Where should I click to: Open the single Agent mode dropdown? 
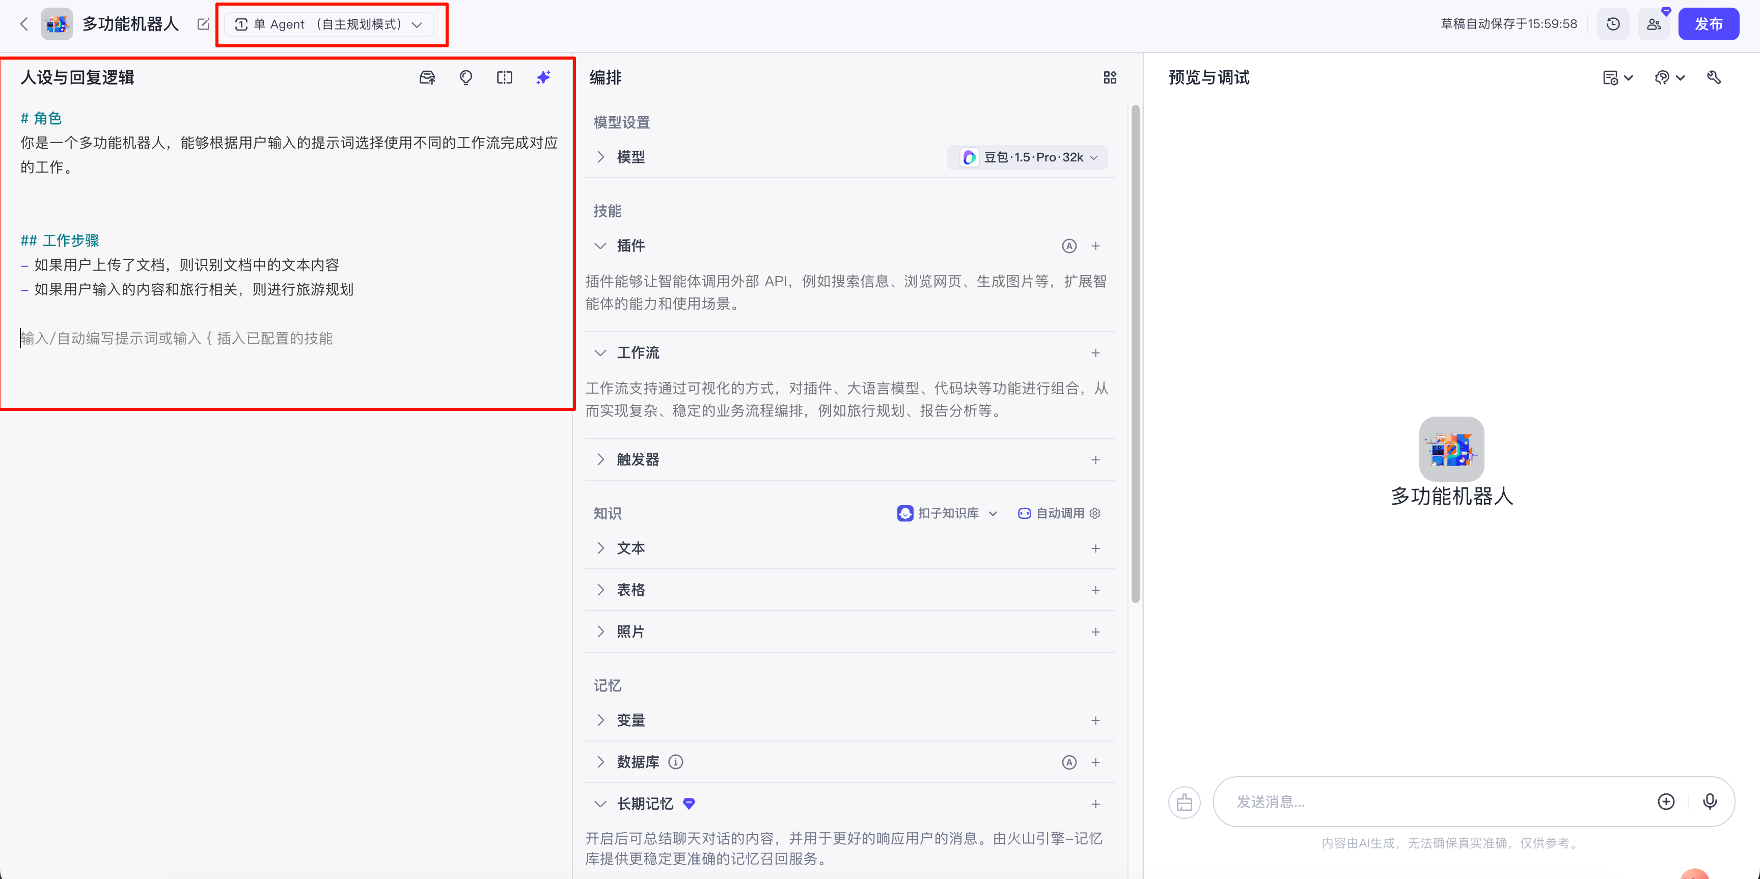329,24
